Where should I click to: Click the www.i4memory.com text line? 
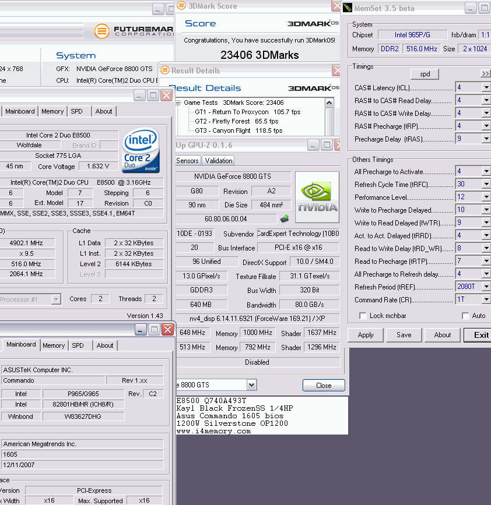tap(213, 431)
